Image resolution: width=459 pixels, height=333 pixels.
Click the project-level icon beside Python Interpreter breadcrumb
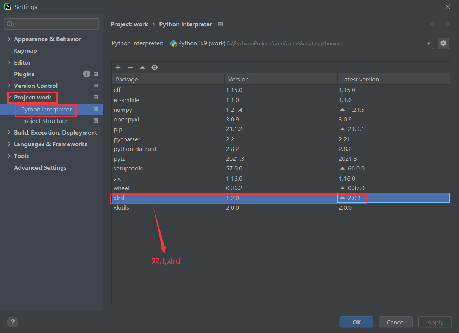220,24
